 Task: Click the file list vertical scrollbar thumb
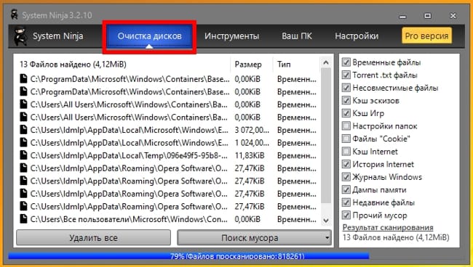click(326, 136)
